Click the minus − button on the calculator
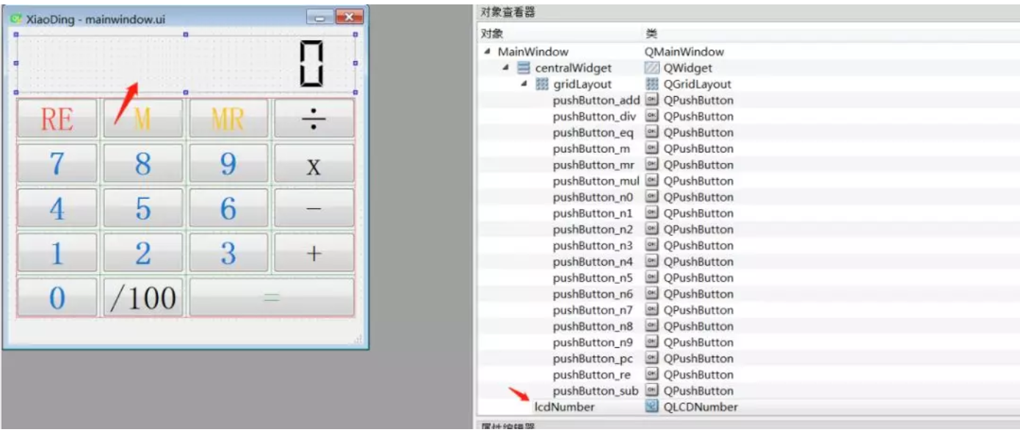The image size is (1020, 435). [x=314, y=208]
